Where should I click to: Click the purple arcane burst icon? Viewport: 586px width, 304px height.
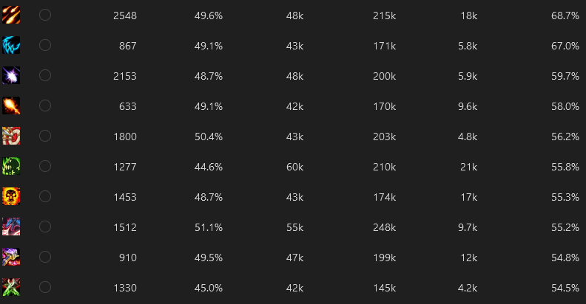11,75
